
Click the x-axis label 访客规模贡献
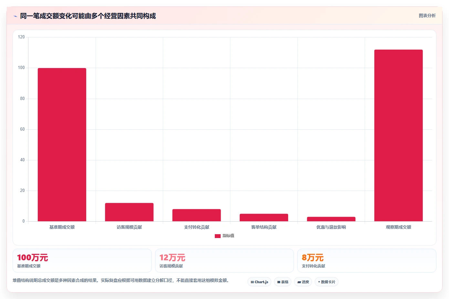pyautogui.click(x=129, y=227)
